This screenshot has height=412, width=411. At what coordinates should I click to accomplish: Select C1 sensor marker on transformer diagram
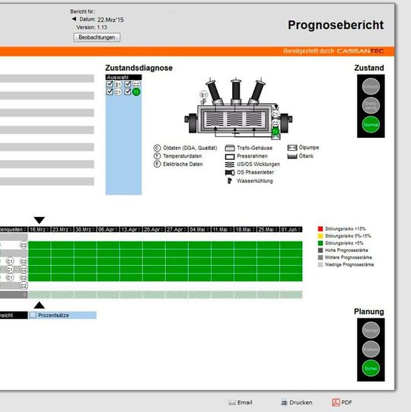pyautogui.click(x=275, y=114)
